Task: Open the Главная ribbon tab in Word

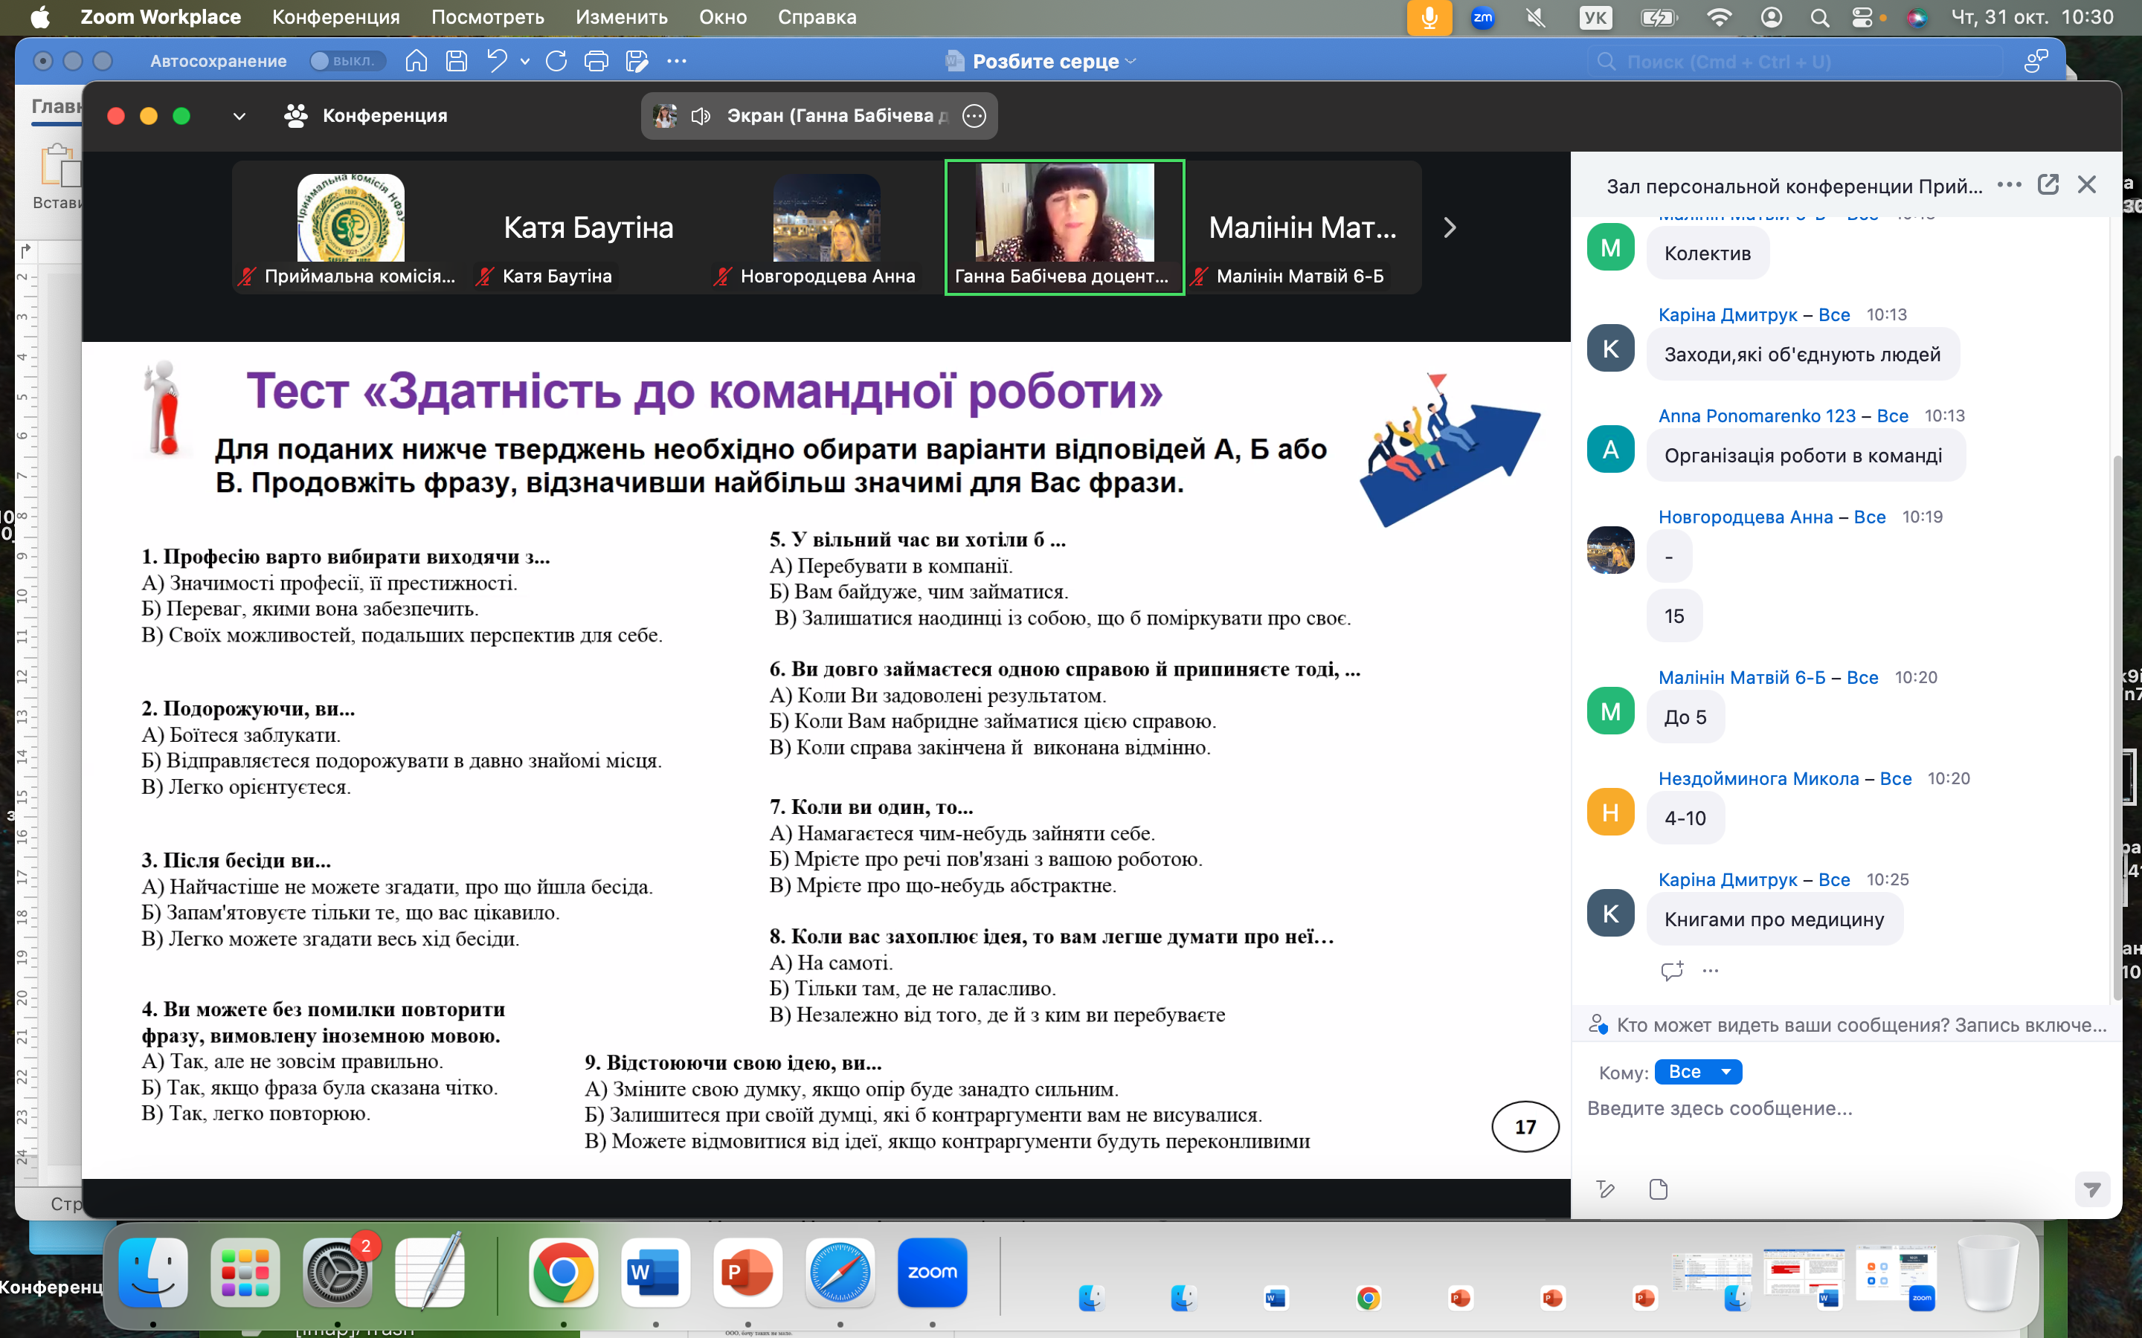Action: pyautogui.click(x=57, y=106)
